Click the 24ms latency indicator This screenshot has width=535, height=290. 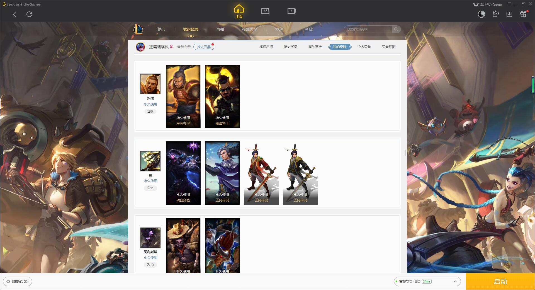coord(427,282)
